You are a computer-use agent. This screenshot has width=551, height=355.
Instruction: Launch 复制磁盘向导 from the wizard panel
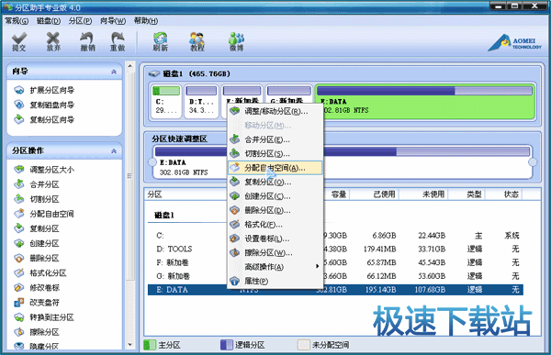click(x=44, y=105)
